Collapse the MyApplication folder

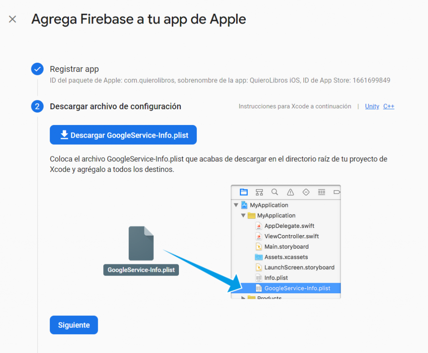243,215
